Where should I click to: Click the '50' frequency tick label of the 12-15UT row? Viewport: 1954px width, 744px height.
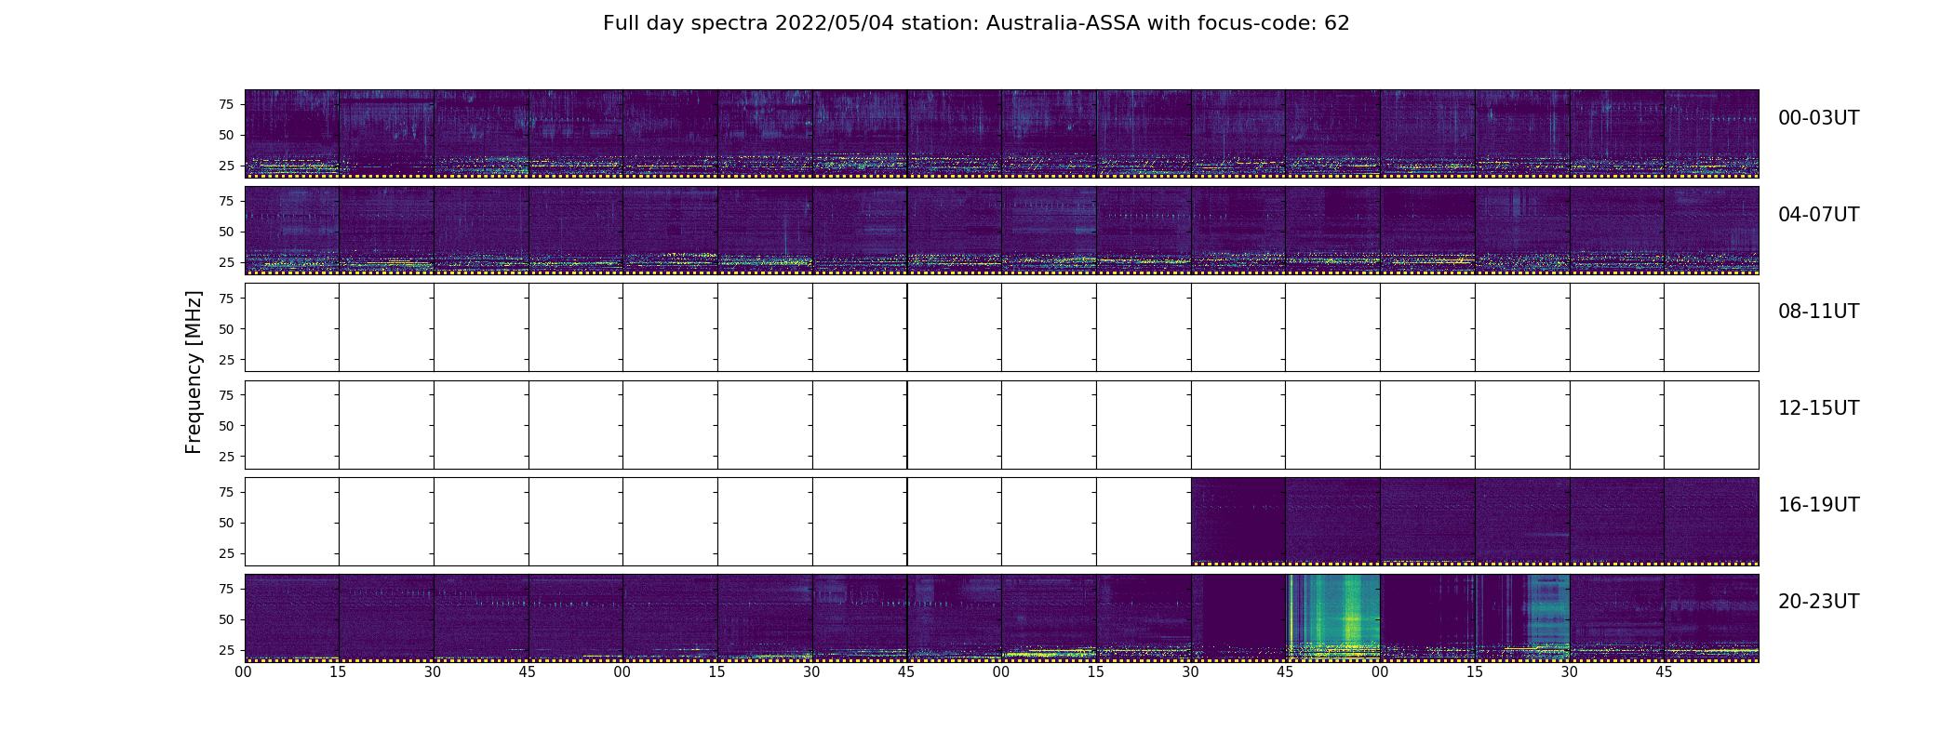(x=226, y=426)
